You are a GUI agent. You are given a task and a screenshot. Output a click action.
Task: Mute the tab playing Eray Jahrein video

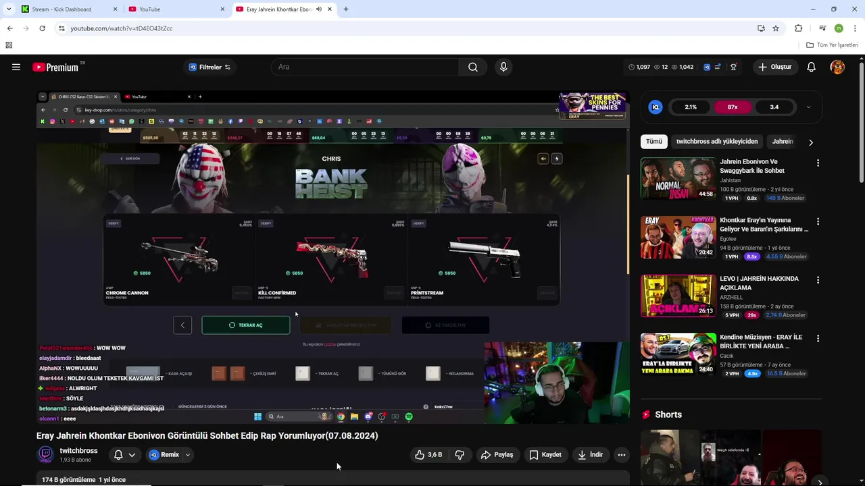coord(318,9)
